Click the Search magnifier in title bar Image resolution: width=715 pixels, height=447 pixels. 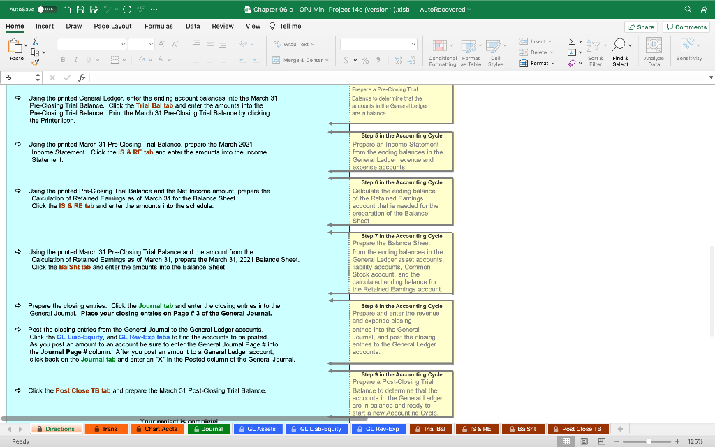coord(688,9)
